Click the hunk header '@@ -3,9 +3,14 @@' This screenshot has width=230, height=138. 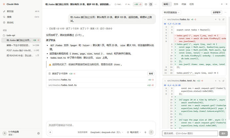tap(172, 24)
